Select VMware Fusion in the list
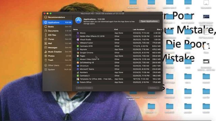 pos(117,43)
